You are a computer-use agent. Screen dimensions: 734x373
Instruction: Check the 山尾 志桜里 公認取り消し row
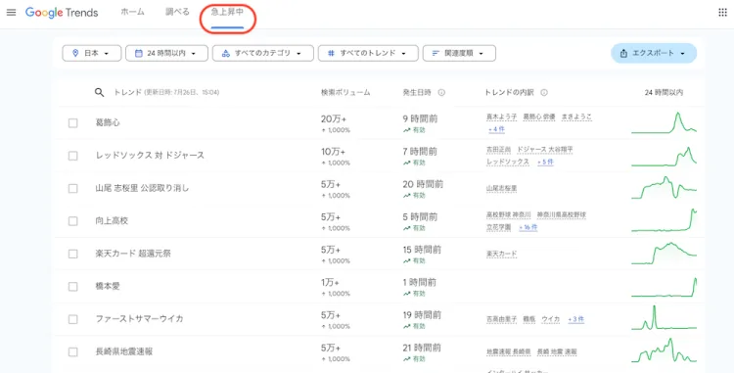73,189
